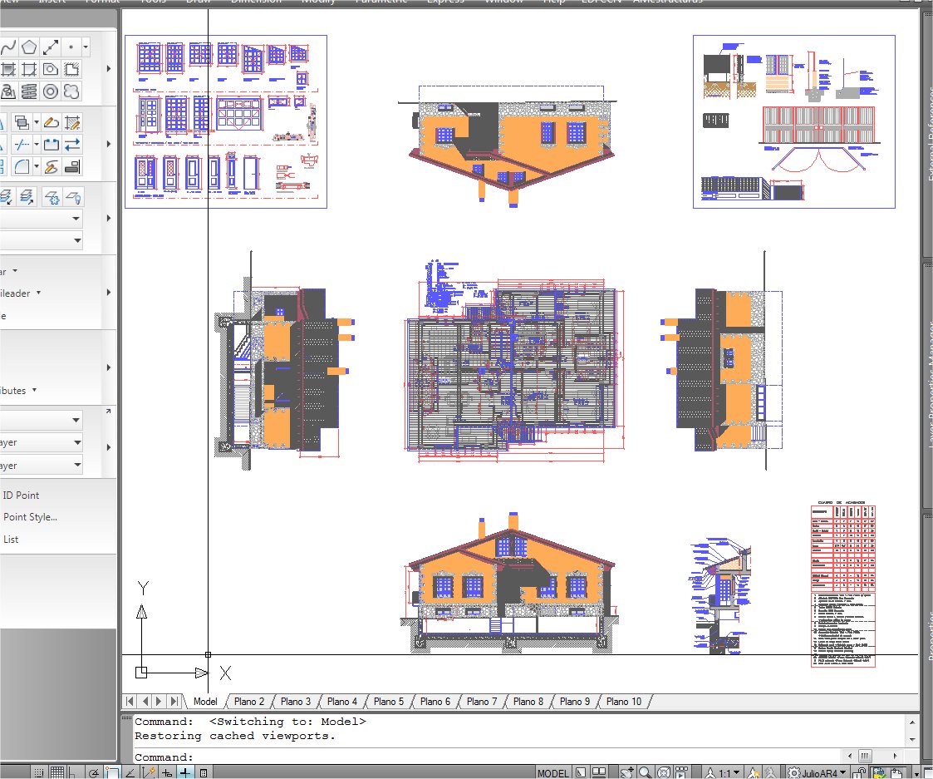Switch to the Plano 8 layout tab
Screen dimensions: 933x779
528,702
